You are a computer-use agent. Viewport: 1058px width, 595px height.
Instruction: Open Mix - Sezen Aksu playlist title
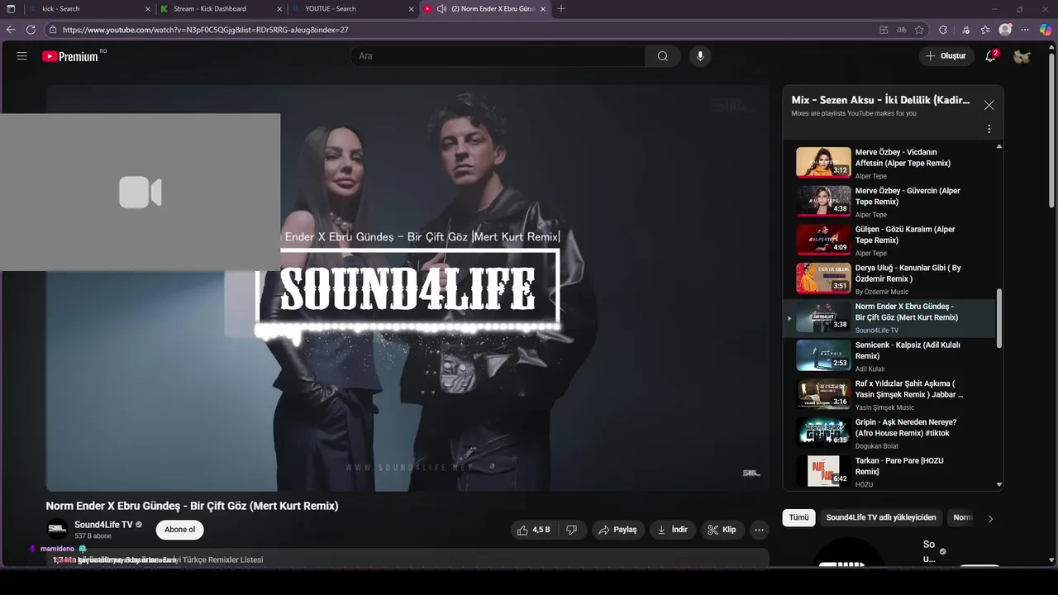click(x=880, y=100)
